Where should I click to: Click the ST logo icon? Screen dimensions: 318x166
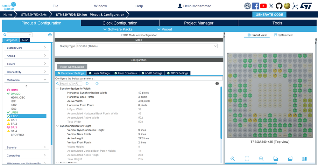coord(306,6)
